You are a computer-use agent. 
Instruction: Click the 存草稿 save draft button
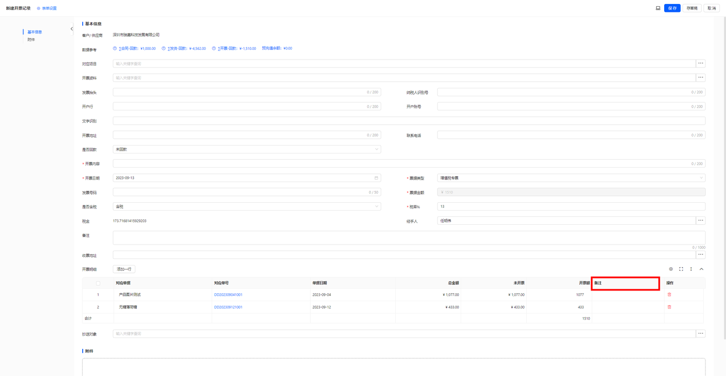click(691, 8)
